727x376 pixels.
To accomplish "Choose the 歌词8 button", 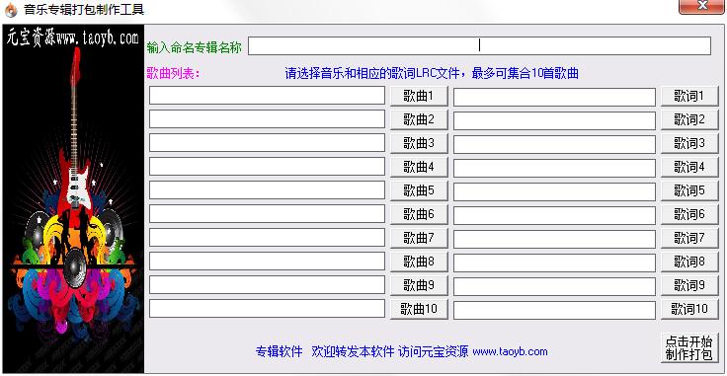I will tap(689, 263).
